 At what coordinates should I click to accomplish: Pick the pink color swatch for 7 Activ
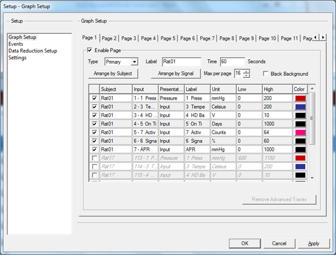click(300, 132)
